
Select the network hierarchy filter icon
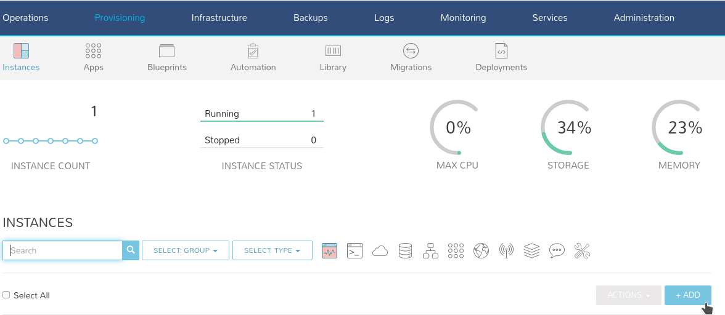pos(430,250)
